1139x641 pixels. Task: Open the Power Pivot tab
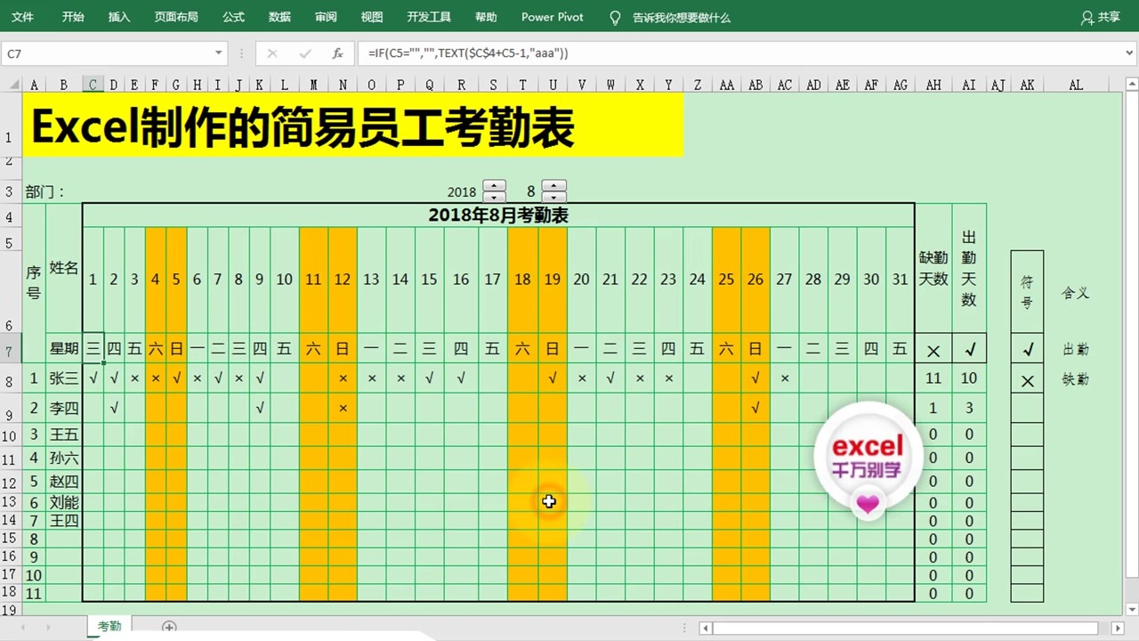tap(553, 17)
